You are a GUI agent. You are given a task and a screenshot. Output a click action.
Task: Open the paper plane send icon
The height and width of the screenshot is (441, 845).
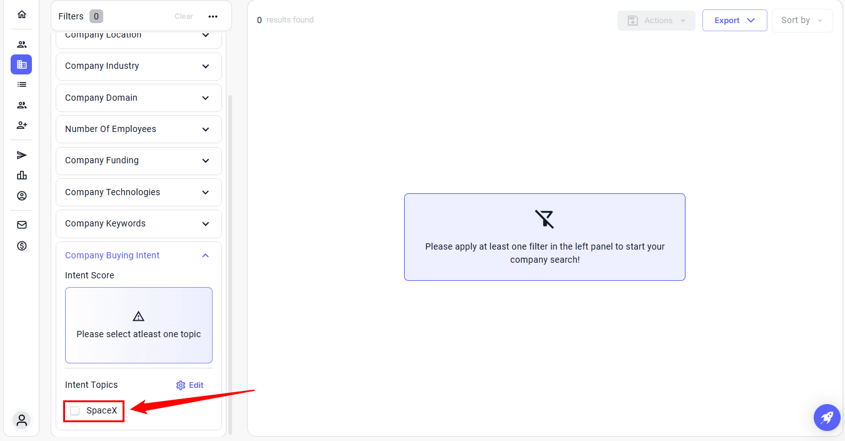22,155
